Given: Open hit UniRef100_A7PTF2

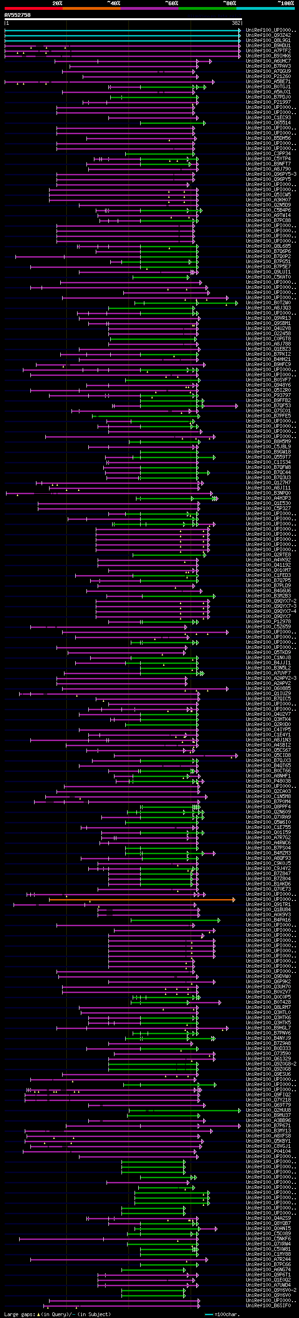Looking at the screenshot, I should pyautogui.click(x=268, y=50).
